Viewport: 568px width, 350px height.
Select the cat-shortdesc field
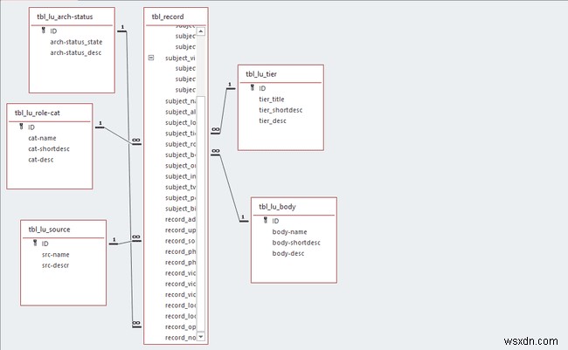[x=49, y=148]
